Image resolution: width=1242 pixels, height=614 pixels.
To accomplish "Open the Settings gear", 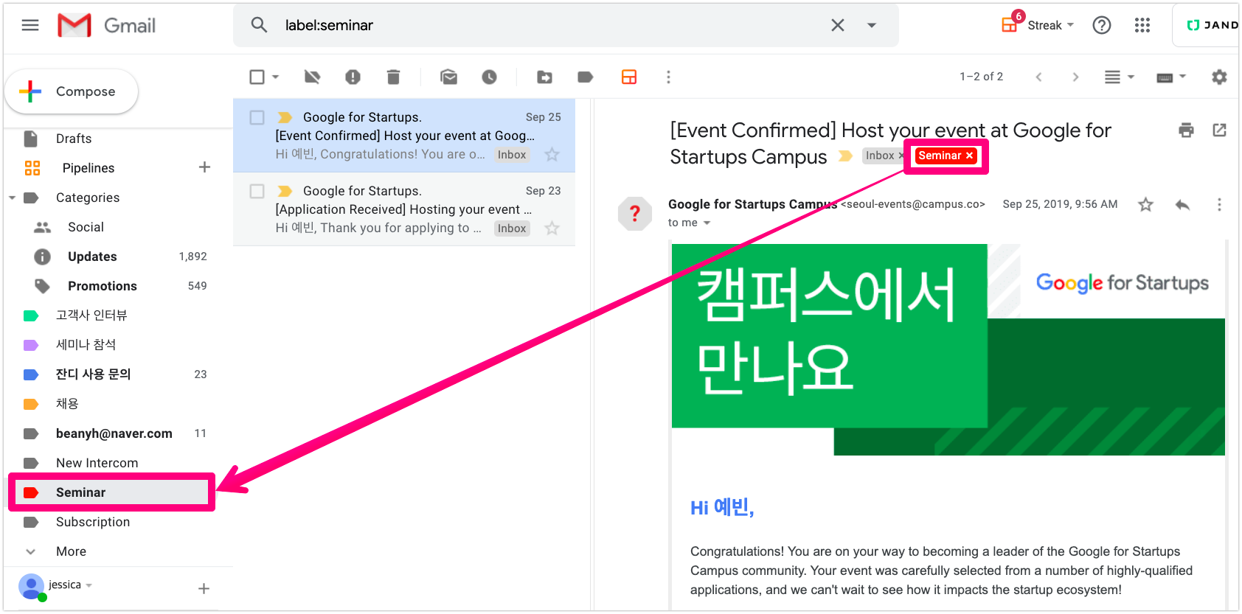I will pyautogui.click(x=1219, y=77).
